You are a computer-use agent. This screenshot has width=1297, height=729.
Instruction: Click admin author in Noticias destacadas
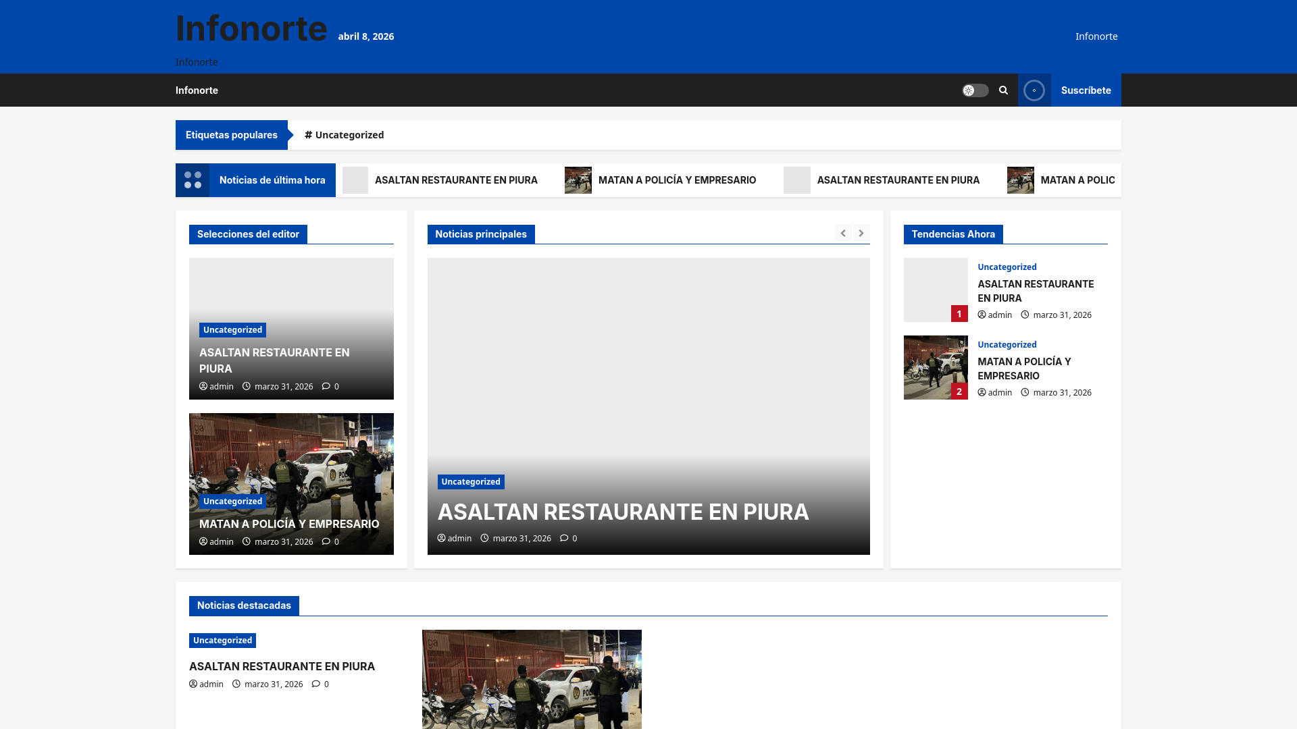[x=206, y=684]
